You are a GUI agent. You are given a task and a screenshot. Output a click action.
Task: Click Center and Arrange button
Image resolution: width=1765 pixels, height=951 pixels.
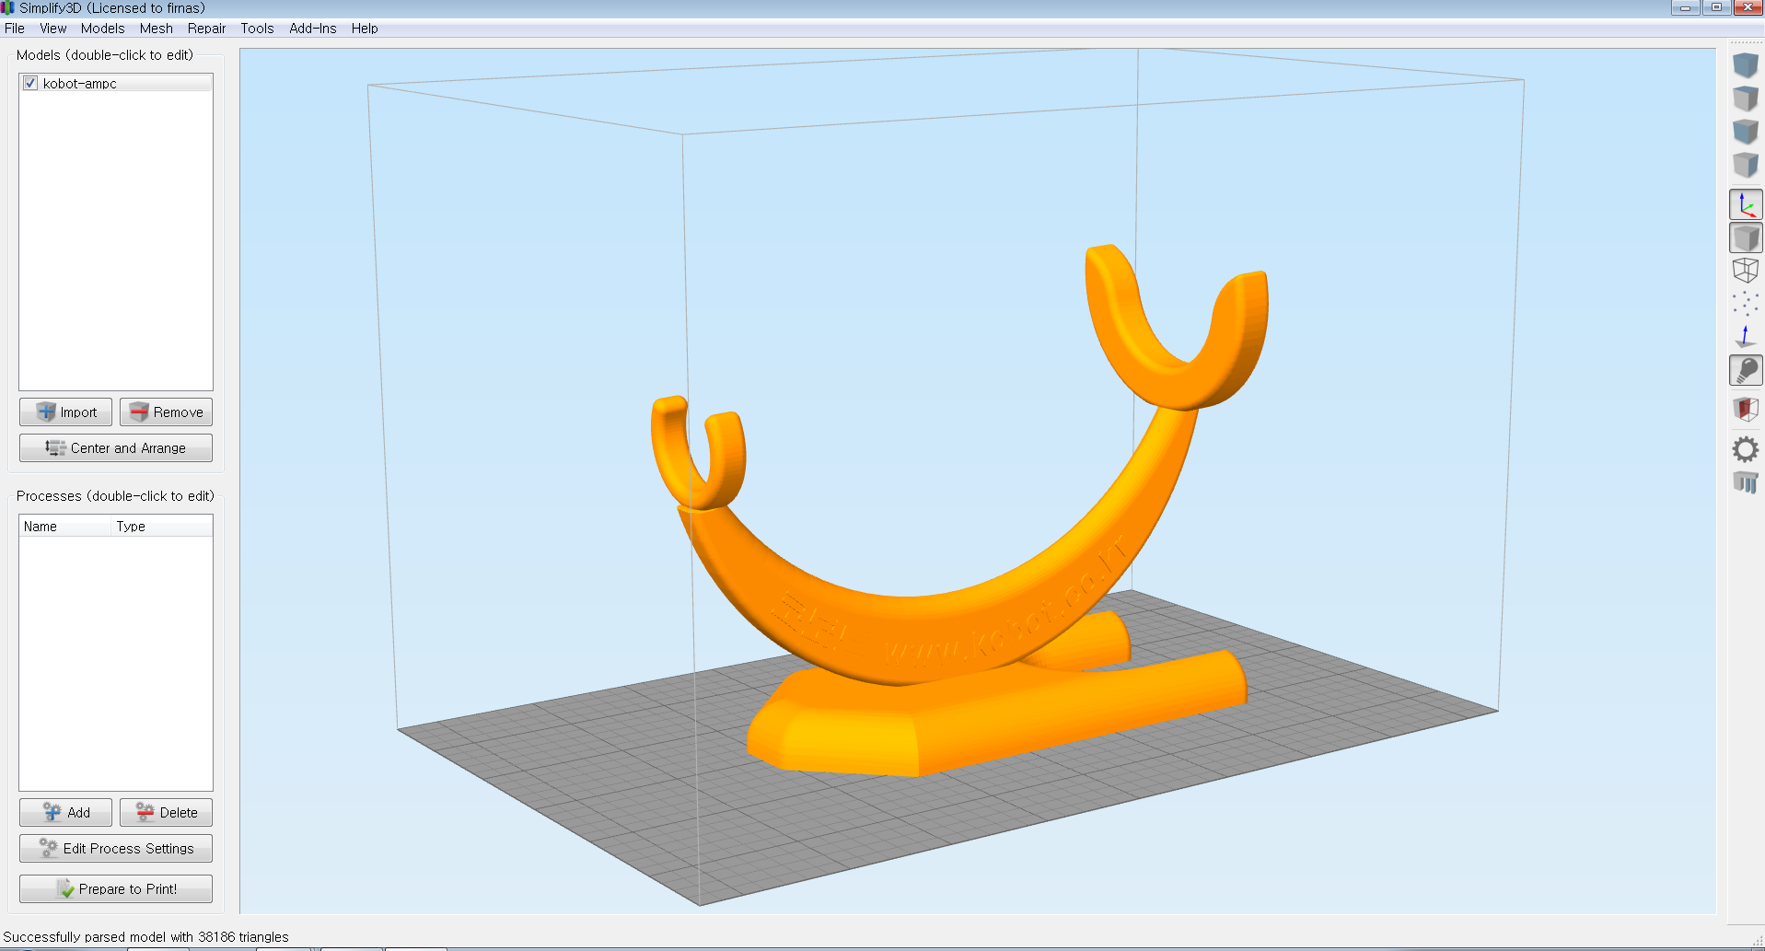[116, 447]
